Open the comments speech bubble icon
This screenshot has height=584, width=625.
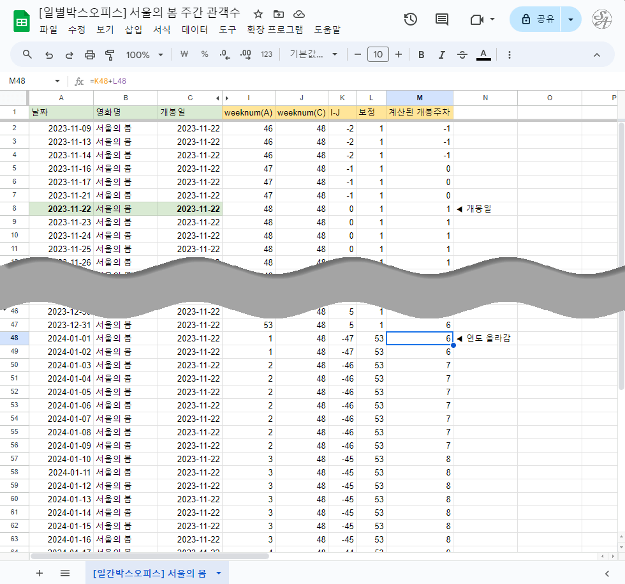[441, 19]
